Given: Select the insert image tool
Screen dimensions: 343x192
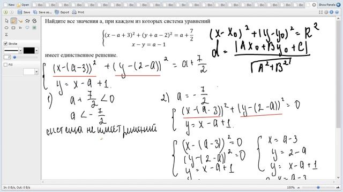Looking at the screenshot, I should pos(34,28).
